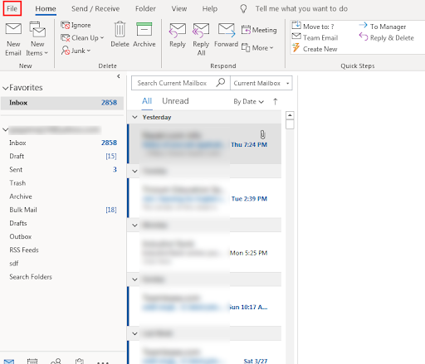
Task: Open the email from Tue 2:39 PM
Action: [205, 198]
